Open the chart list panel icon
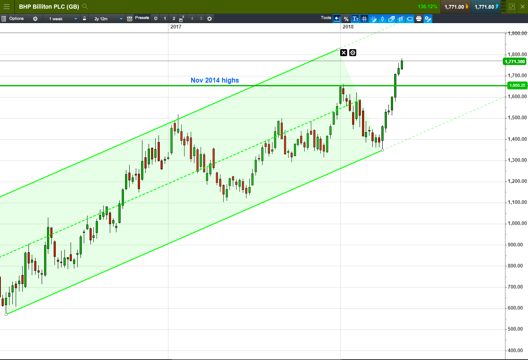Screen dimensions: 528x360 coord(3,19)
